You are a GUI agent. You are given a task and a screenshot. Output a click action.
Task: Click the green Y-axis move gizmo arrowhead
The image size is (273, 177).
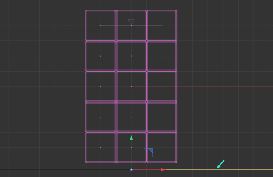point(131,138)
